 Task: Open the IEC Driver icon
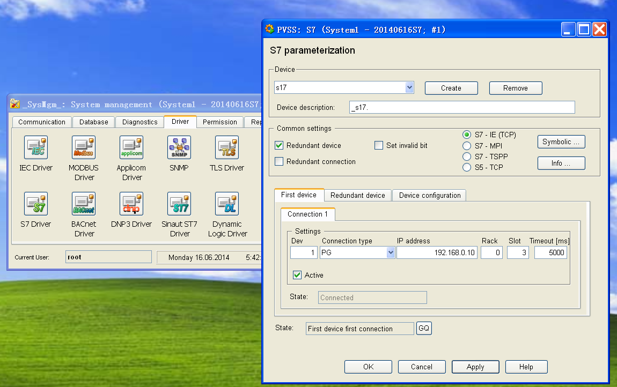click(36, 147)
